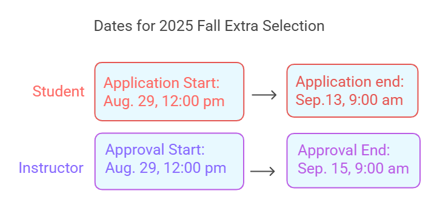Click "9:00 am" in the Approval End box
Screen dimensions: 434x219
(x=382, y=169)
